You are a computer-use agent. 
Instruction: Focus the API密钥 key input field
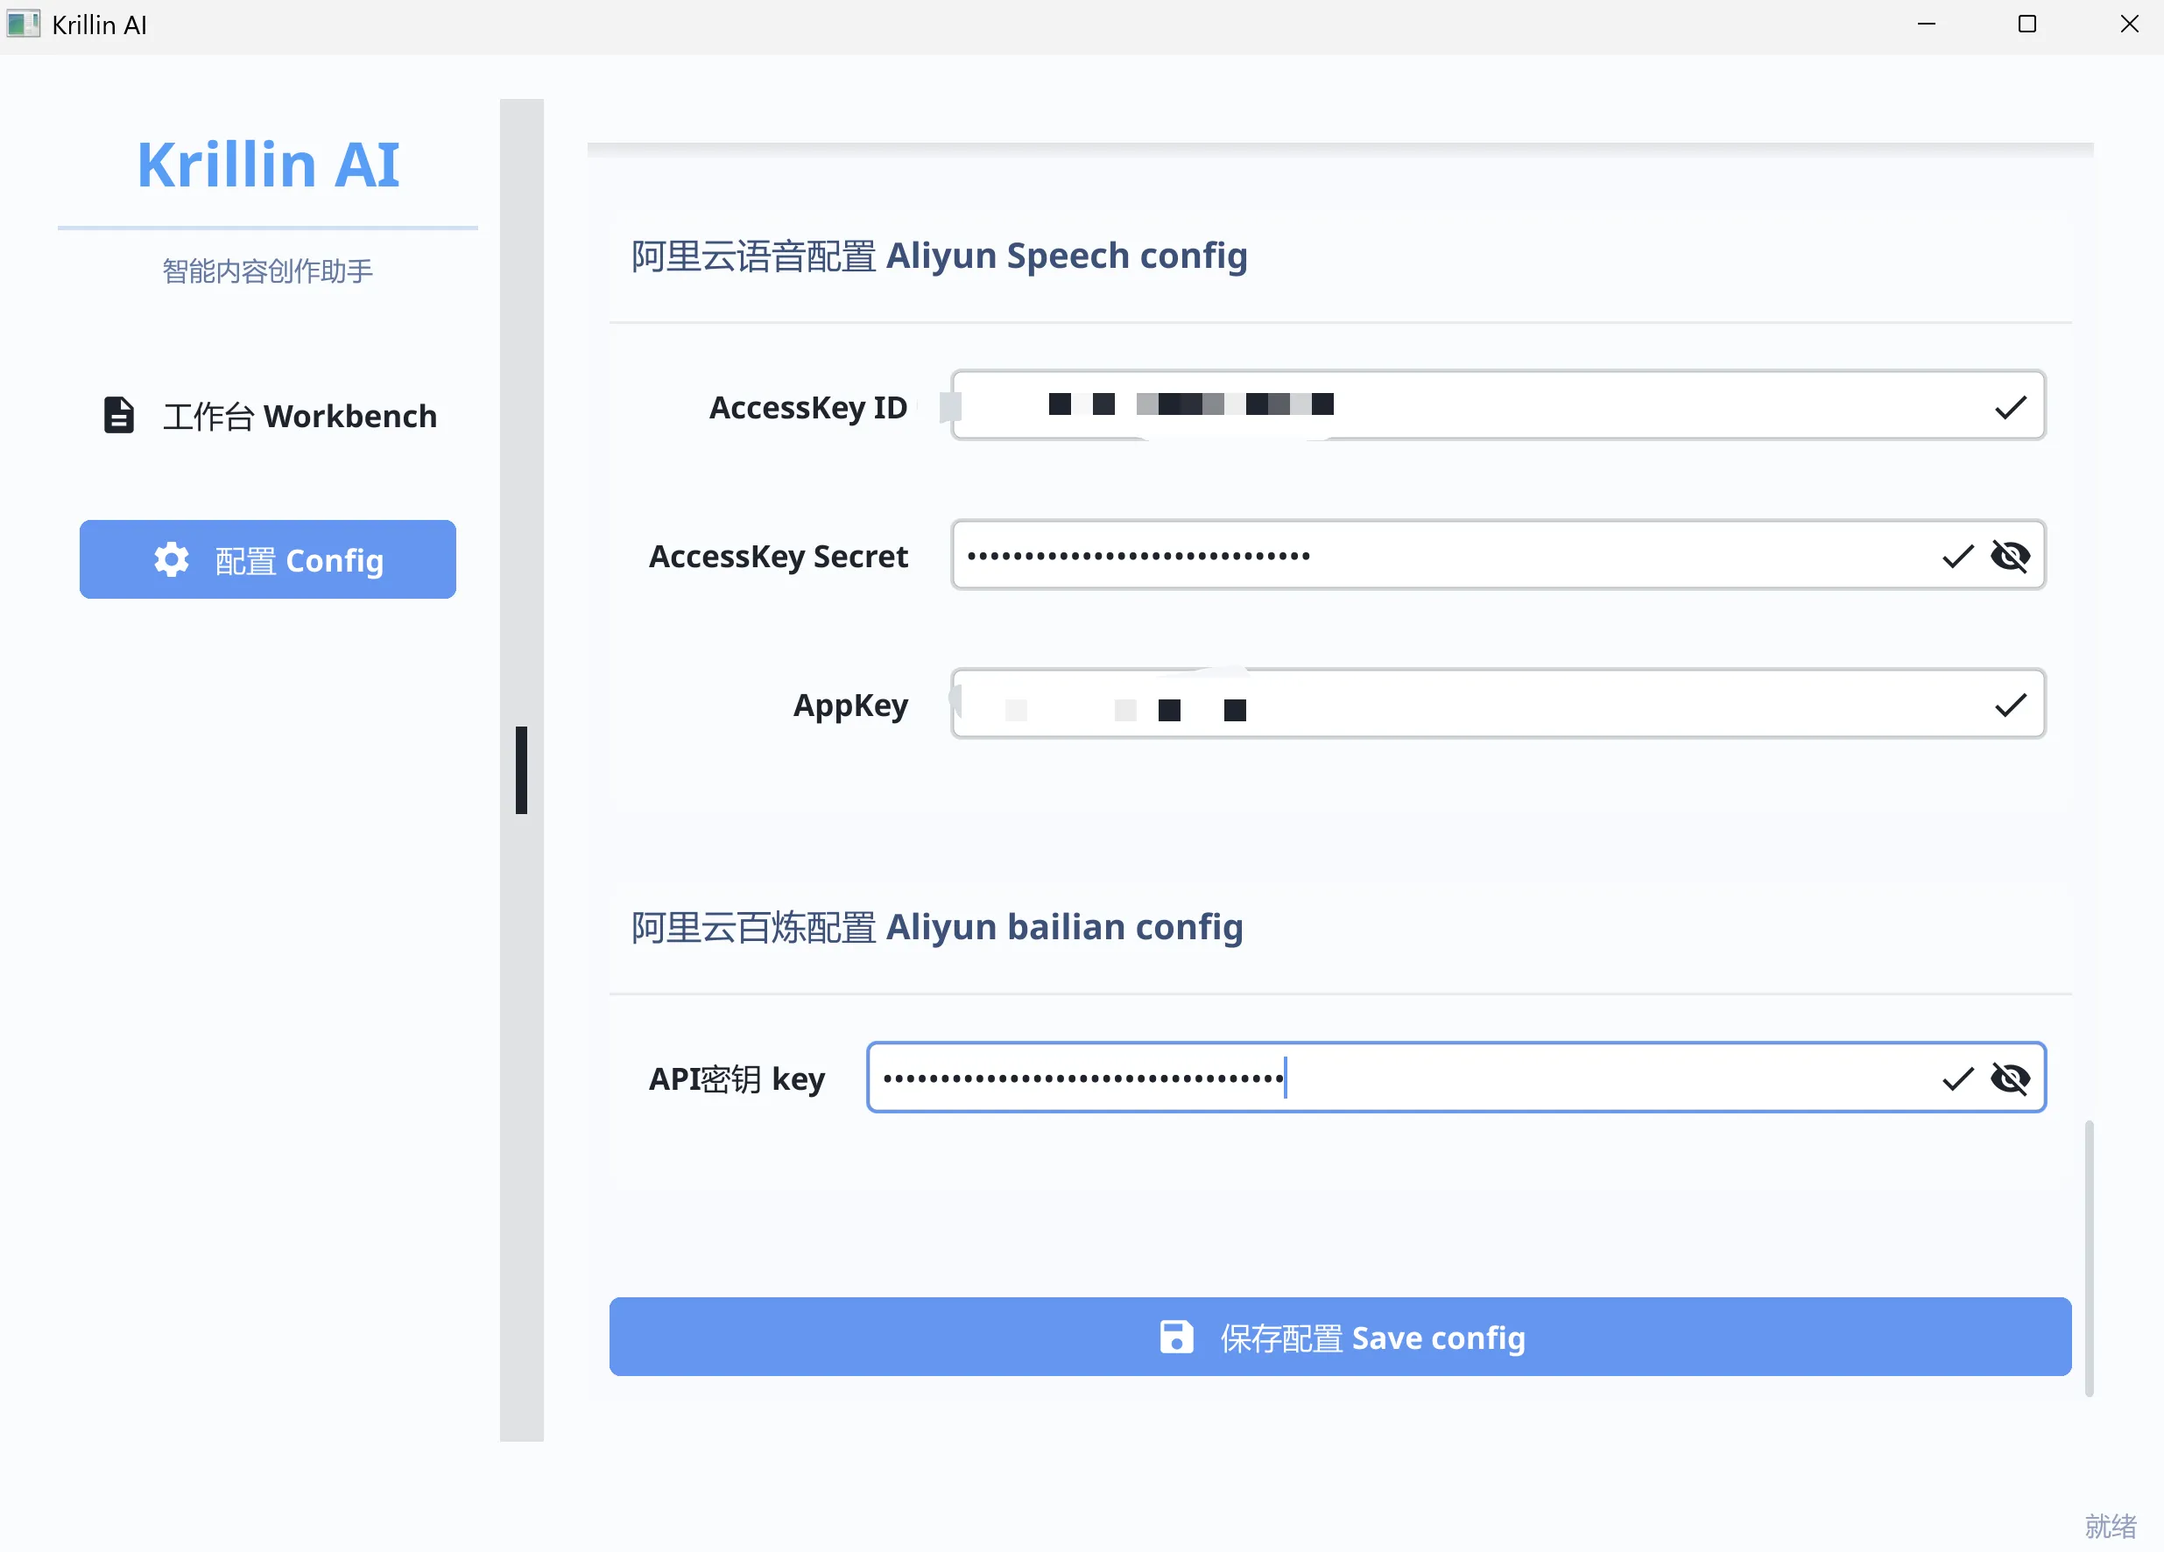click(x=1456, y=1078)
